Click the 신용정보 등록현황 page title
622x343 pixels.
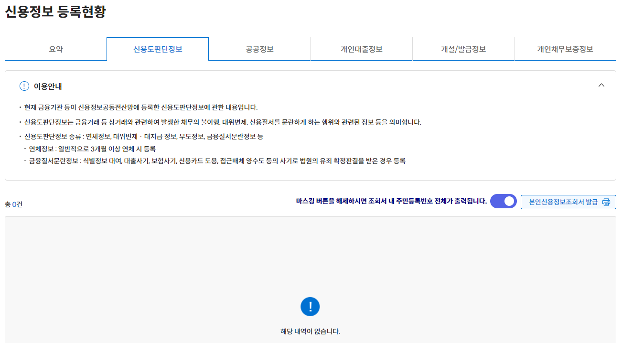(55, 12)
